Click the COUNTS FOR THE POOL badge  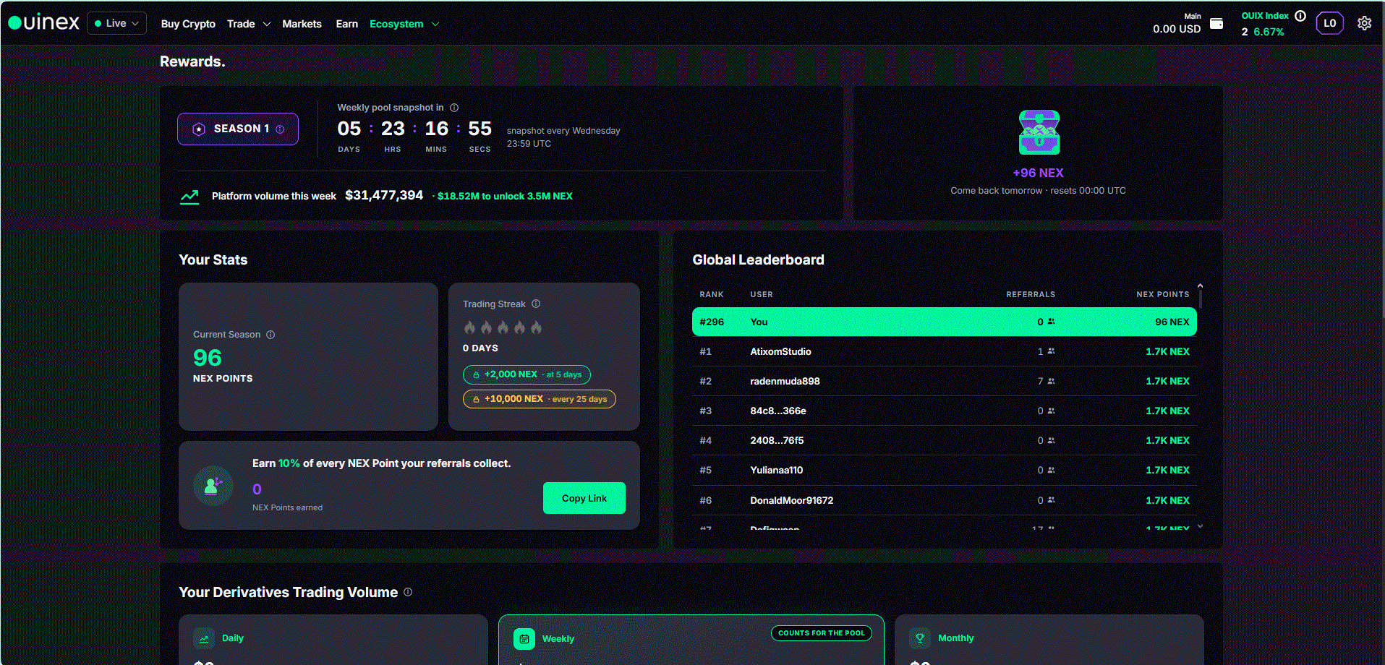click(x=822, y=633)
